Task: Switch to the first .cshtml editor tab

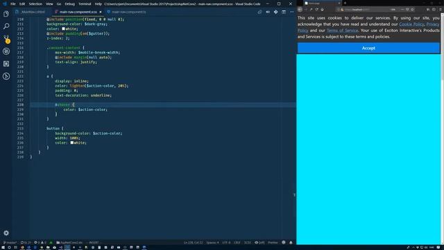Action: click(33, 12)
